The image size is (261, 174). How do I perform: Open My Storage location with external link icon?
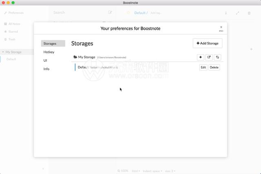[x=209, y=57]
